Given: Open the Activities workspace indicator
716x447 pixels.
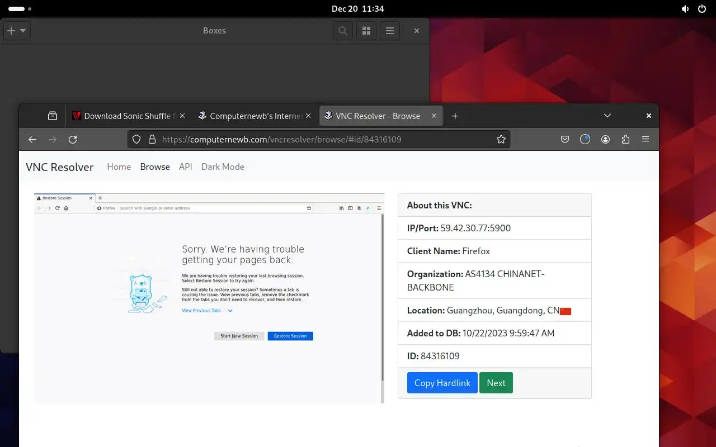Looking at the screenshot, I should click(x=20, y=9).
